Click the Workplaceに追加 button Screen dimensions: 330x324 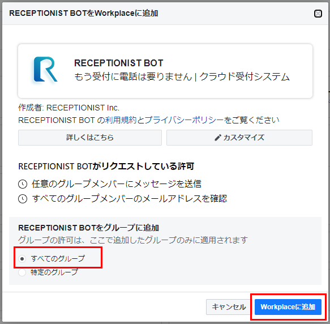tap(288, 307)
